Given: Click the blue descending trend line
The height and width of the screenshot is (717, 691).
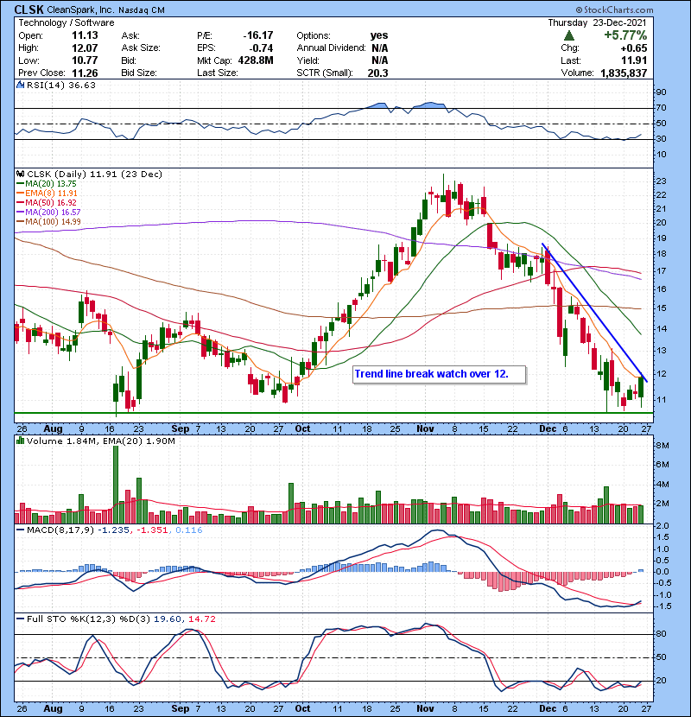Looking at the screenshot, I should [x=594, y=313].
